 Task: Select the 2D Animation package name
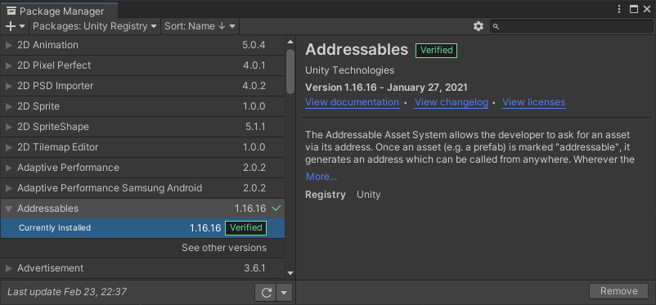[47, 45]
